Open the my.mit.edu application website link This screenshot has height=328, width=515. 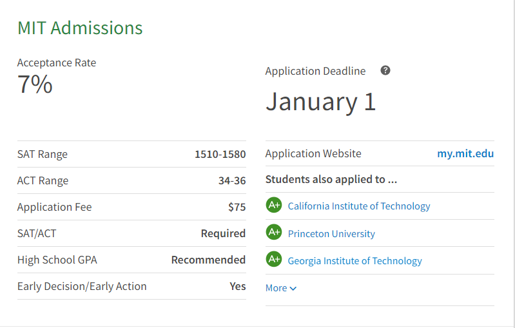[x=465, y=153]
